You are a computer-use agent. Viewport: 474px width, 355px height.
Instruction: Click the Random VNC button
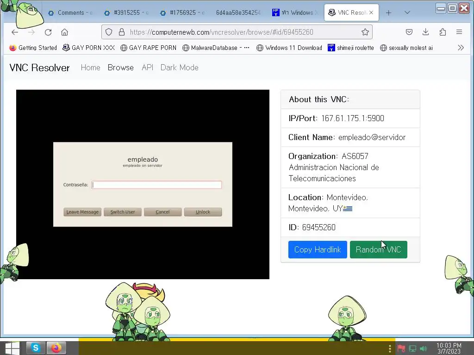(x=378, y=250)
